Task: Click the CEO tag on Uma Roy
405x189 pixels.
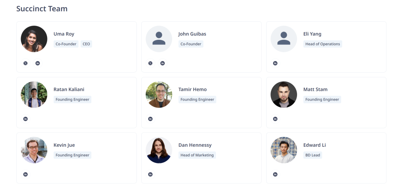Action: (x=86, y=44)
